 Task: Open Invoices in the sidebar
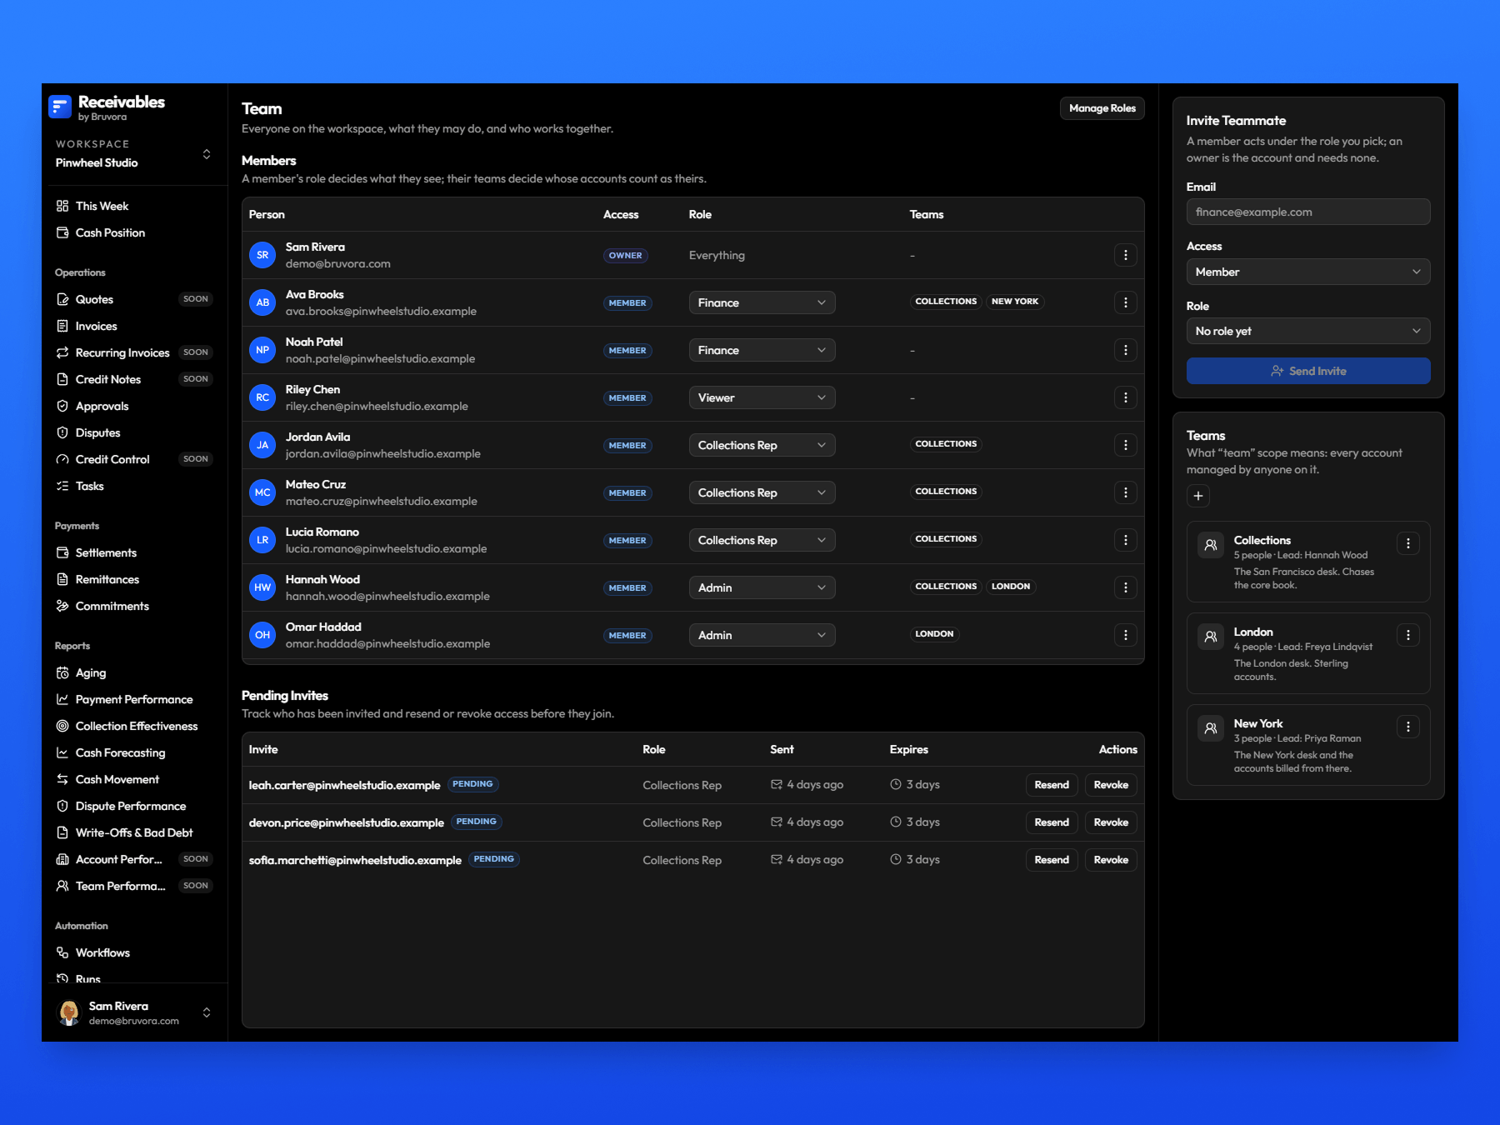point(133,326)
